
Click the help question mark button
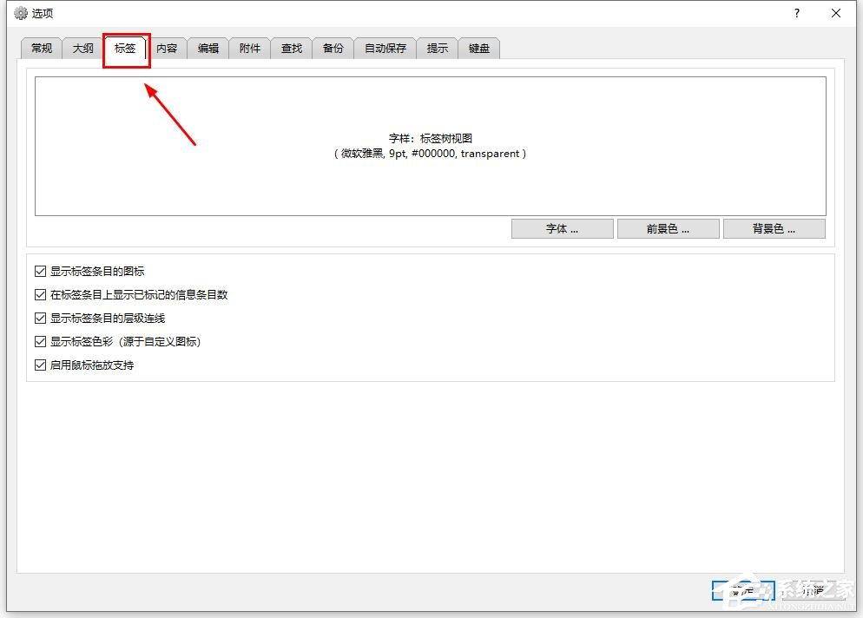(x=797, y=13)
